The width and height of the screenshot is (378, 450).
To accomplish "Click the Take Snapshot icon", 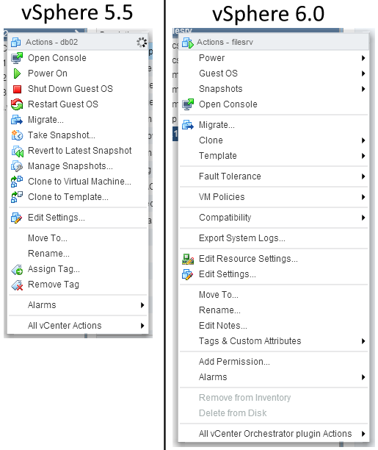I will click(17, 135).
